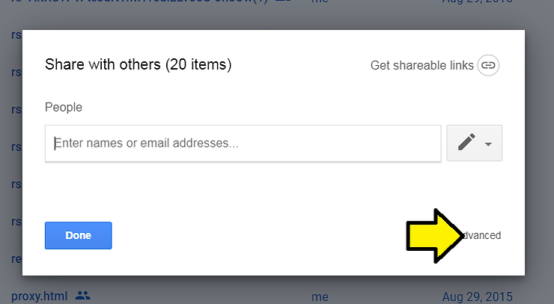554x304 pixels.
Task: Click the Get shareable links text
Action: coord(421,65)
